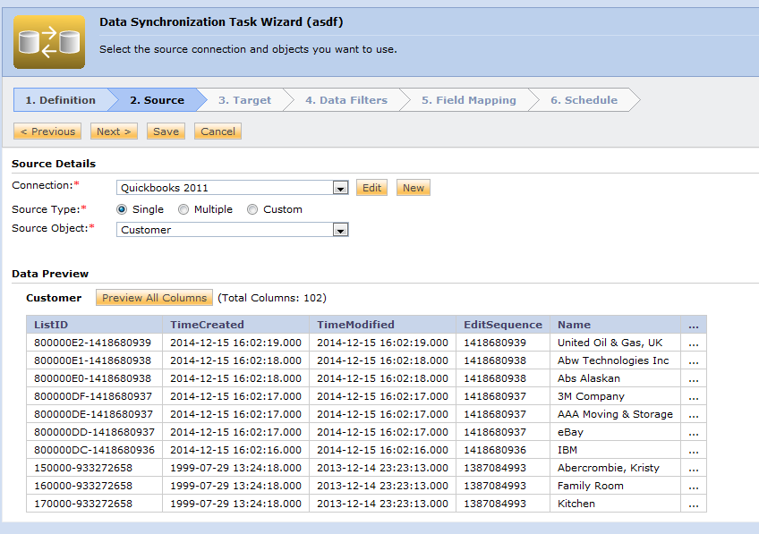This screenshot has height=534, width=759.
Task: Select ListID 800000E0-1418680938 cell
Action: click(94, 378)
